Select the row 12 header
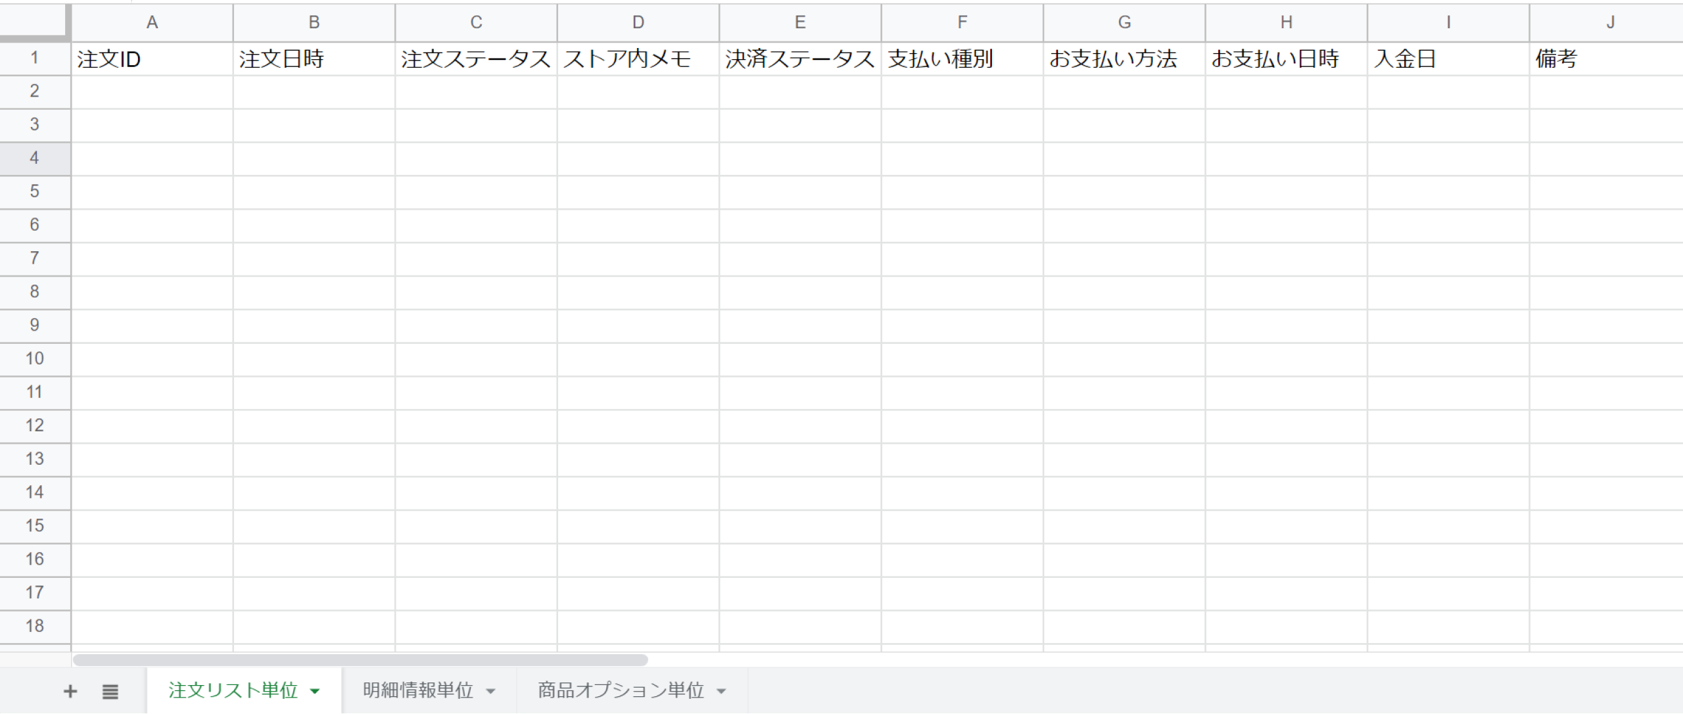Image resolution: width=1683 pixels, height=714 pixels. [x=34, y=425]
